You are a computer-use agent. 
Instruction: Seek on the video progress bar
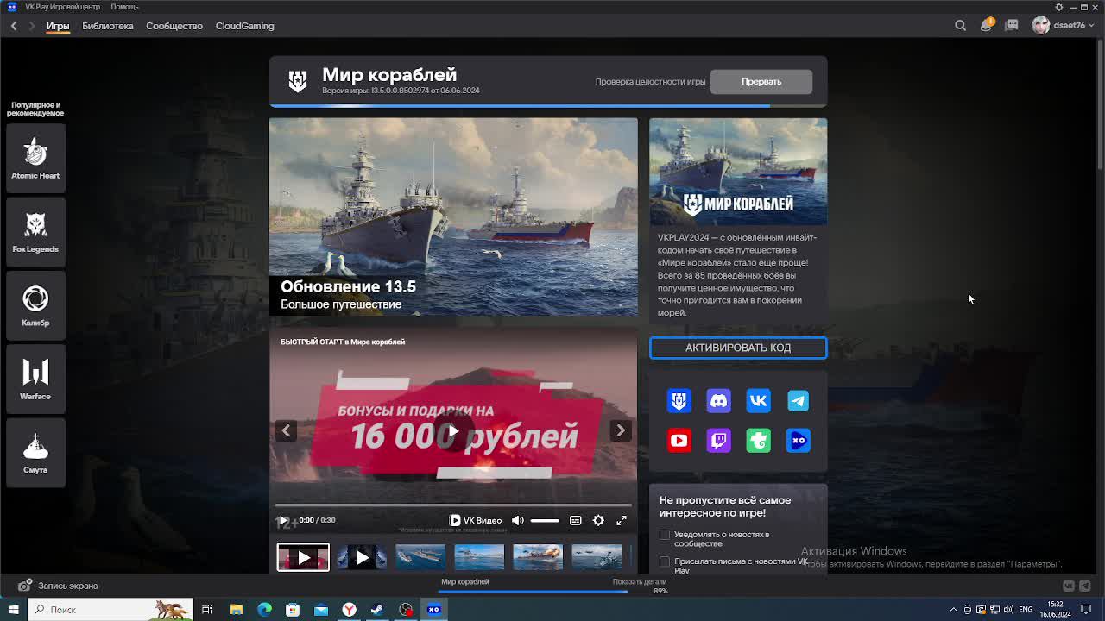(x=453, y=505)
